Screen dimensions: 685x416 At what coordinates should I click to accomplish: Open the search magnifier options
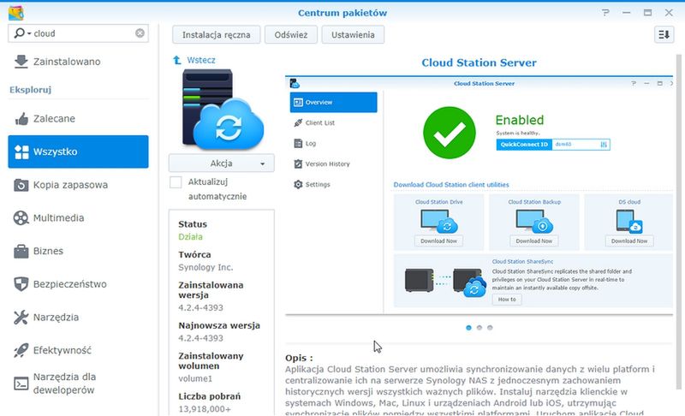click(22, 33)
